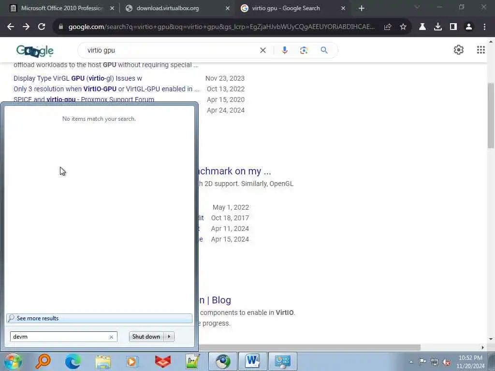
Task: Click Show desktop button at taskbar end
Action: [x=492, y=361]
